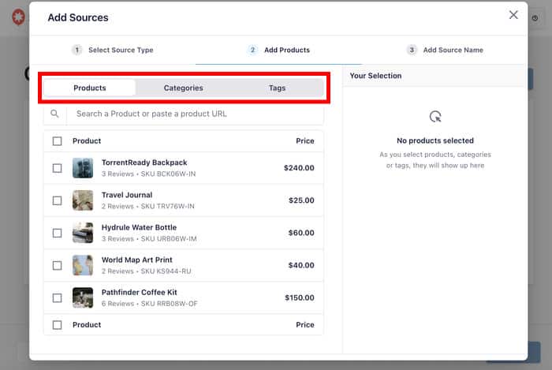Close the Add Sources dialog

click(513, 15)
